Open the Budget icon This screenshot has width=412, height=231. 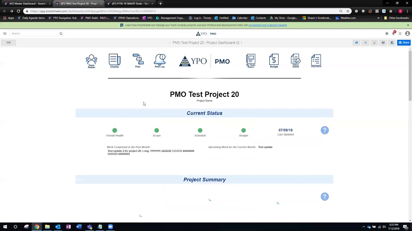(274, 61)
